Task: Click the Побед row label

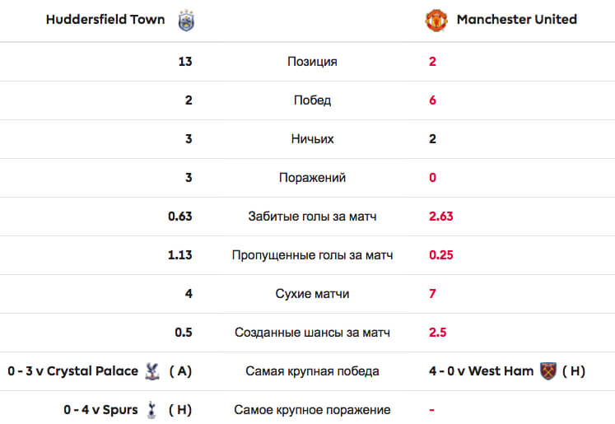Action: coord(312,100)
